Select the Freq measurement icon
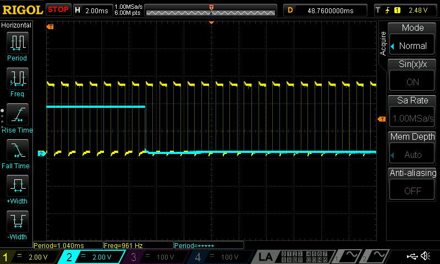The width and height of the screenshot is (440, 264). point(17,79)
